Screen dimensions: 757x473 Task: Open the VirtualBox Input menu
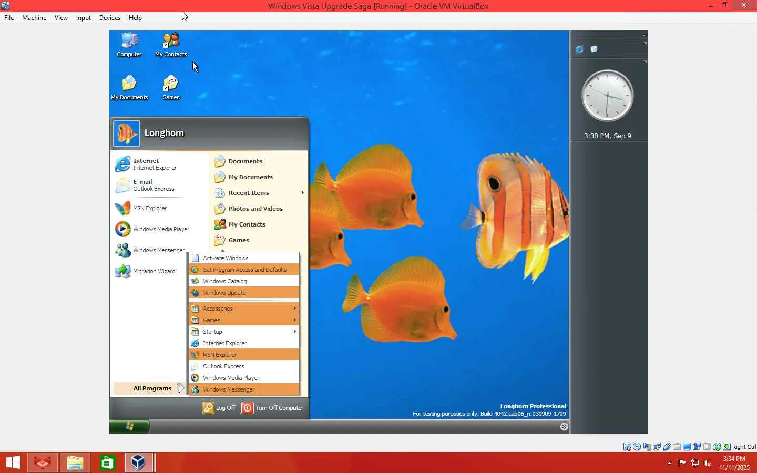(x=84, y=18)
